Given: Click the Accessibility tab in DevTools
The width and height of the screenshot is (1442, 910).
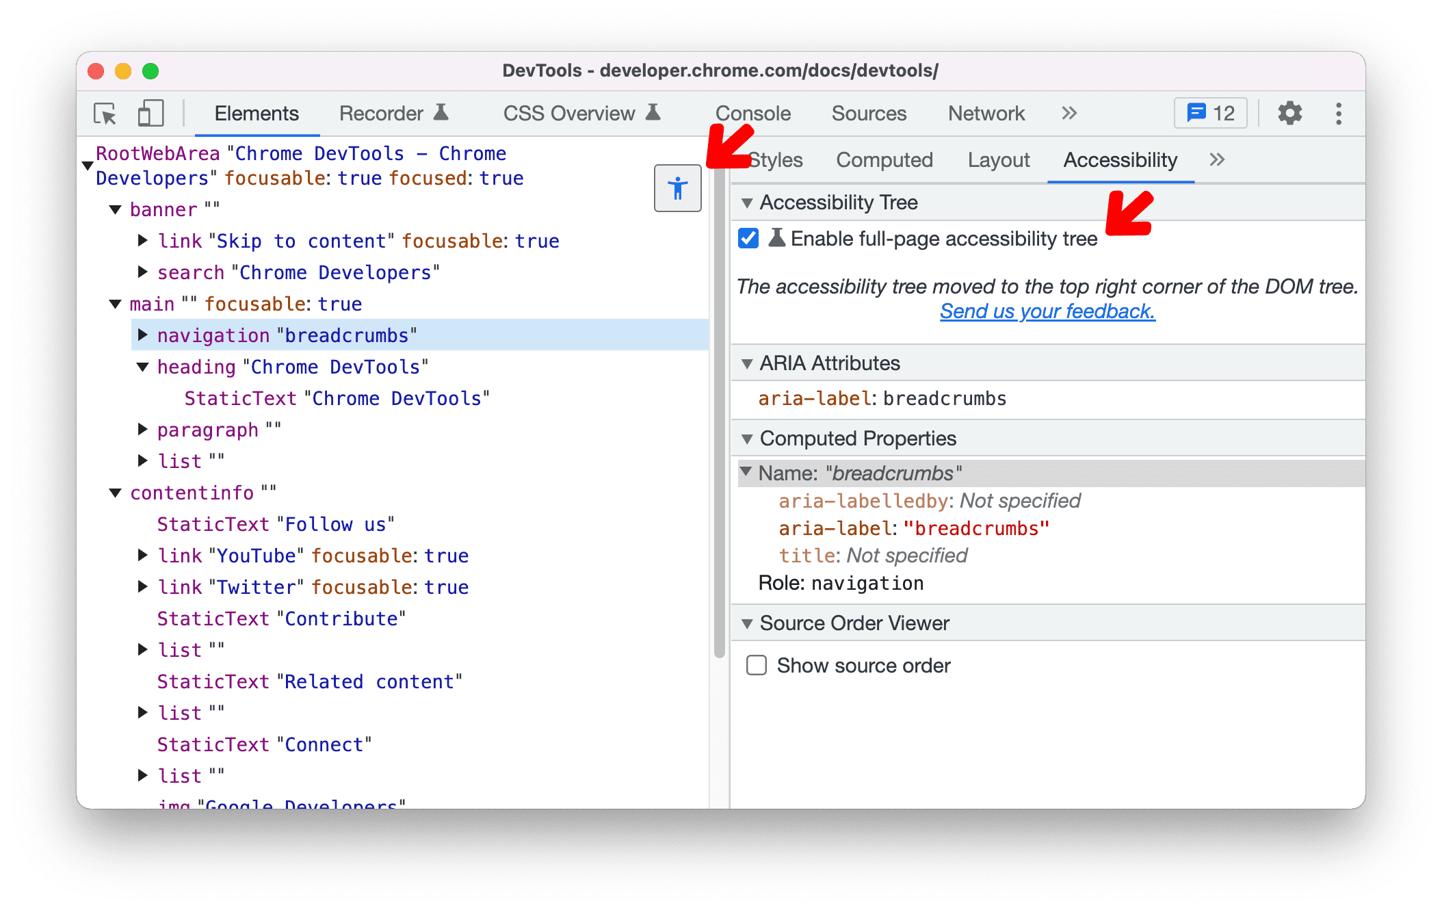Looking at the screenshot, I should [1119, 160].
